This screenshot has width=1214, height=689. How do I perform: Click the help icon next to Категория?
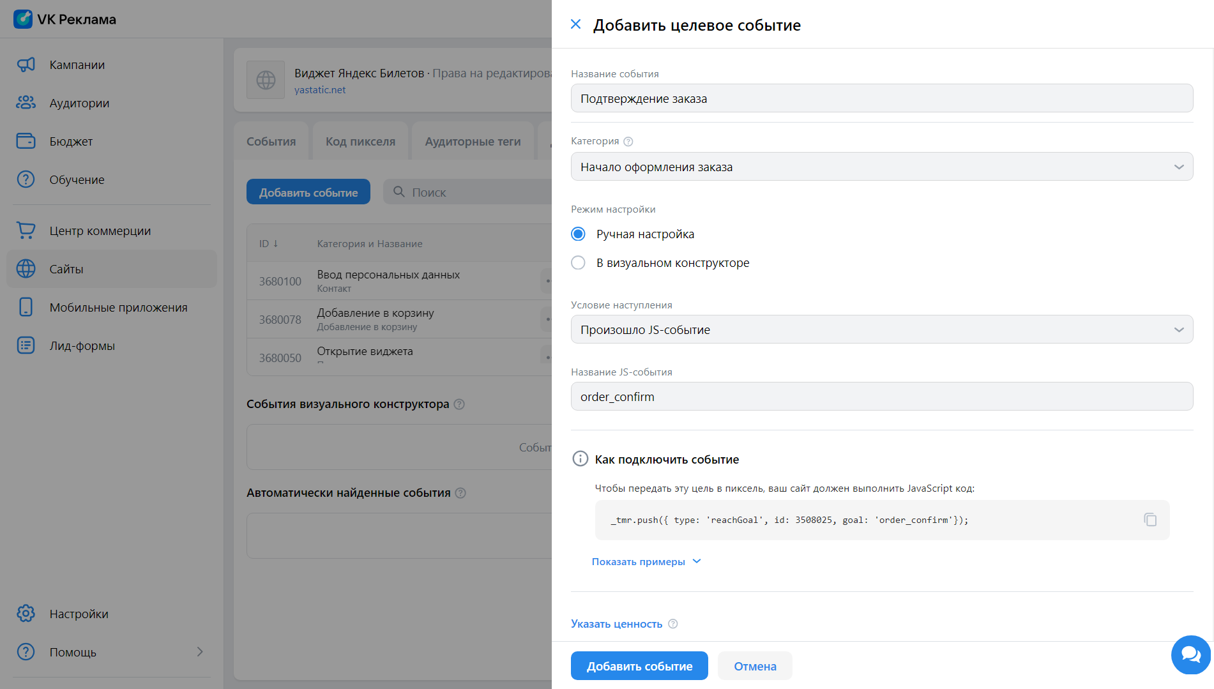tap(628, 142)
